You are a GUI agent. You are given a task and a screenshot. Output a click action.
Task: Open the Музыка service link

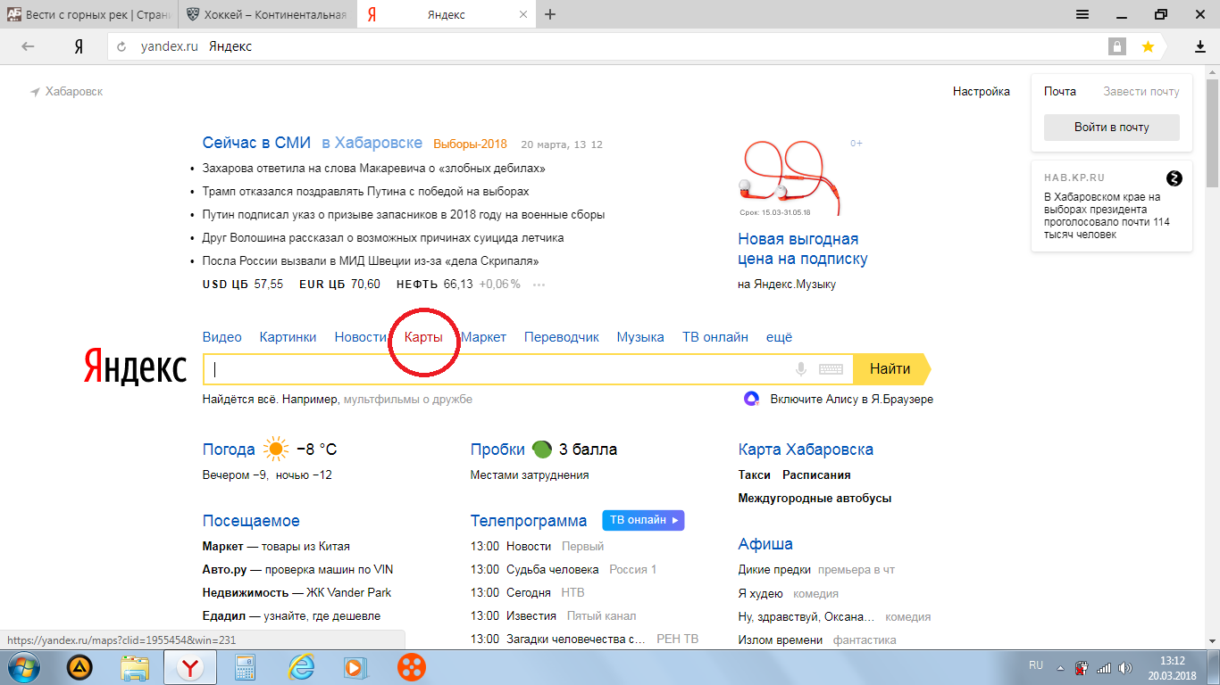click(640, 337)
